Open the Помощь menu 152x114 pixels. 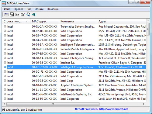[53, 9]
